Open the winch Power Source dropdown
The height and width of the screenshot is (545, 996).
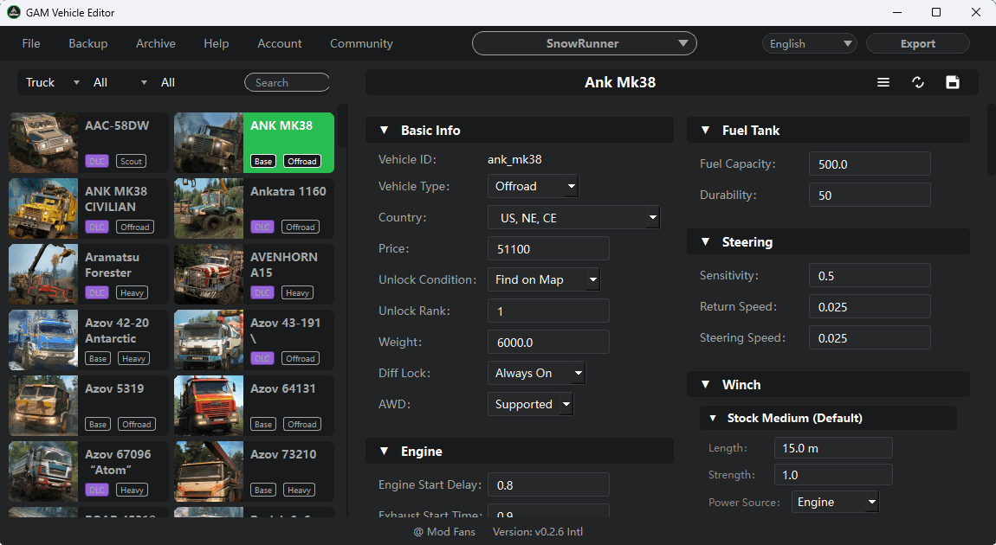[835, 502]
